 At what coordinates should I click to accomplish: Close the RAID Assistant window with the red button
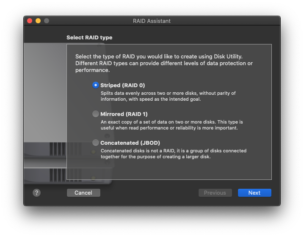(30, 21)
